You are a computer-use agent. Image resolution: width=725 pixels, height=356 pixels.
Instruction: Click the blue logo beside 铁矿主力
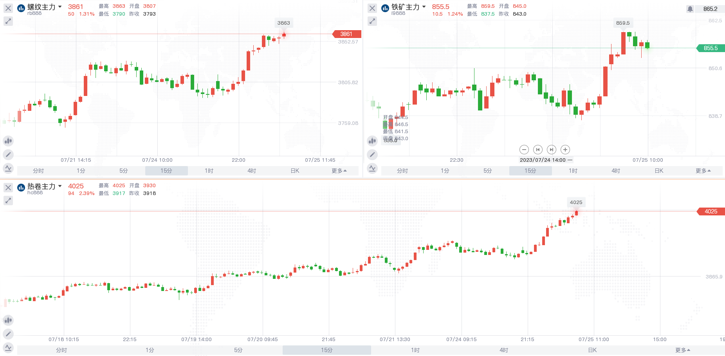coord(385,8)
